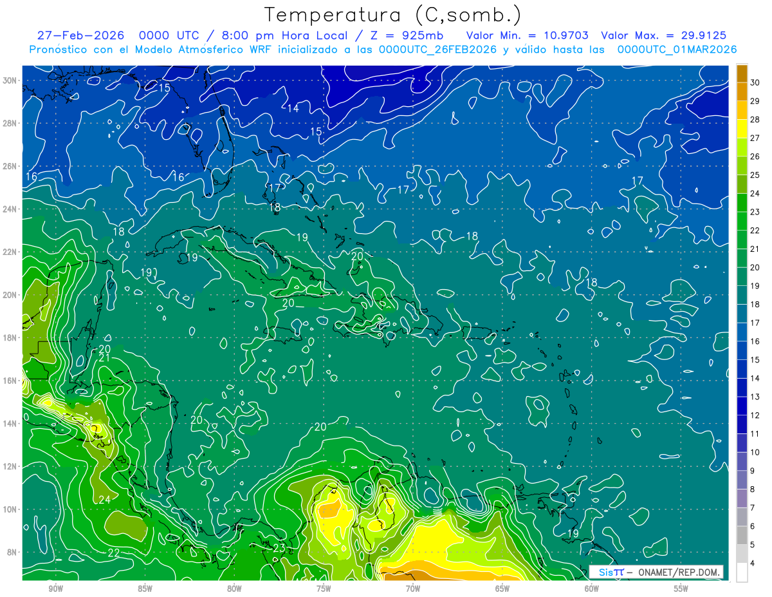Click the contour label "23" on the map
Screen dimensions: 772x597
pyautogui.click(x=279, y=548)
